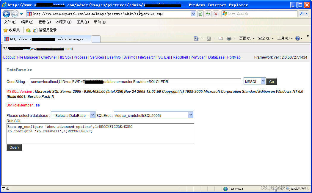The height and width of the screenshot is (193, 312).
Task: Click the Print icon
Action: coord(229,38)
